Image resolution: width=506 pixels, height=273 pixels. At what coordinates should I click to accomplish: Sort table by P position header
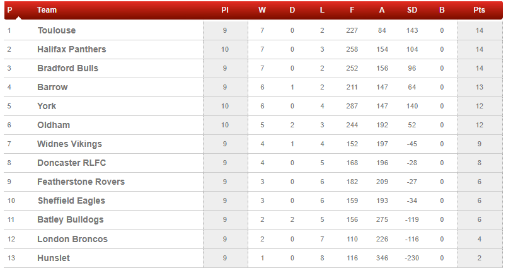(9, 10)
